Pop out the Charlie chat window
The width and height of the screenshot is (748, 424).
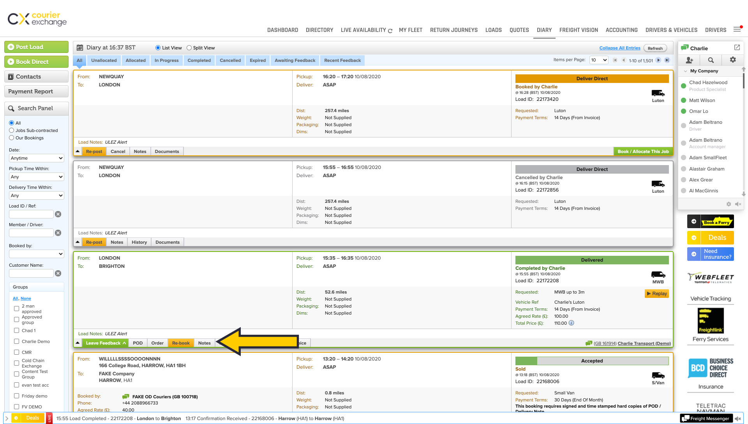737,48
